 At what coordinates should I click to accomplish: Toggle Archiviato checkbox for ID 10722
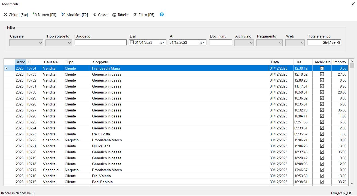click(x=322, y=140)
